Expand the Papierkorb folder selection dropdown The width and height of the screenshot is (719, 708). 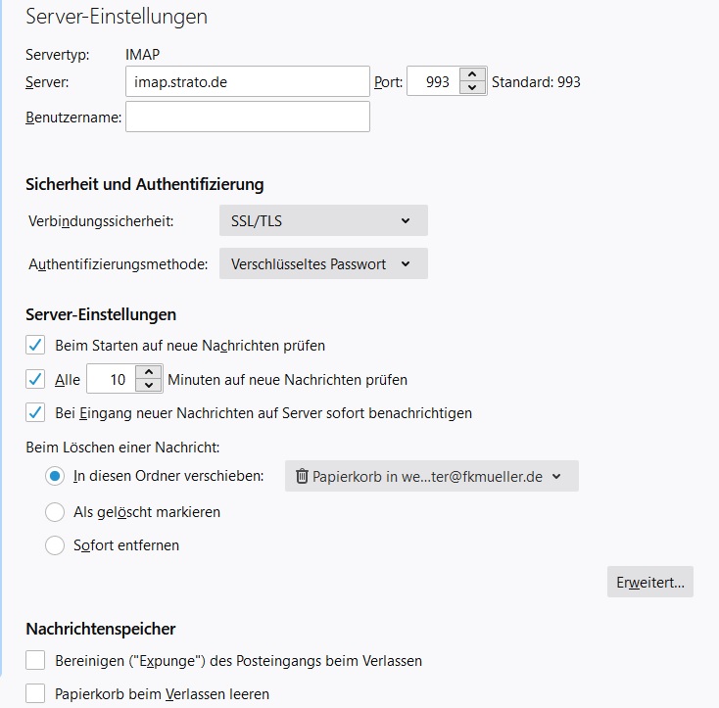(431, 476)
